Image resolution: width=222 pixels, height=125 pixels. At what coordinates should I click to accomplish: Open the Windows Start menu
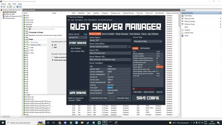coord(3,123)
